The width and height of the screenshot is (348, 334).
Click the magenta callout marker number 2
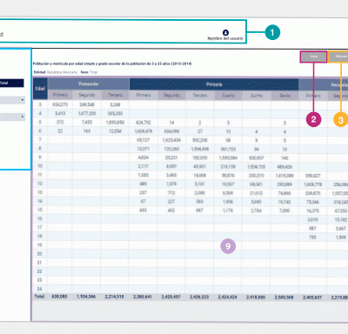pos(313,119)
